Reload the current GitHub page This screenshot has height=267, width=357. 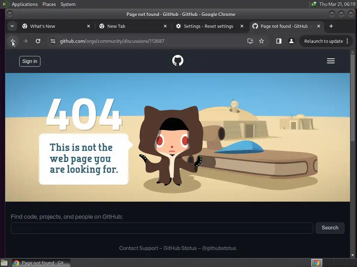click(38, 41)
